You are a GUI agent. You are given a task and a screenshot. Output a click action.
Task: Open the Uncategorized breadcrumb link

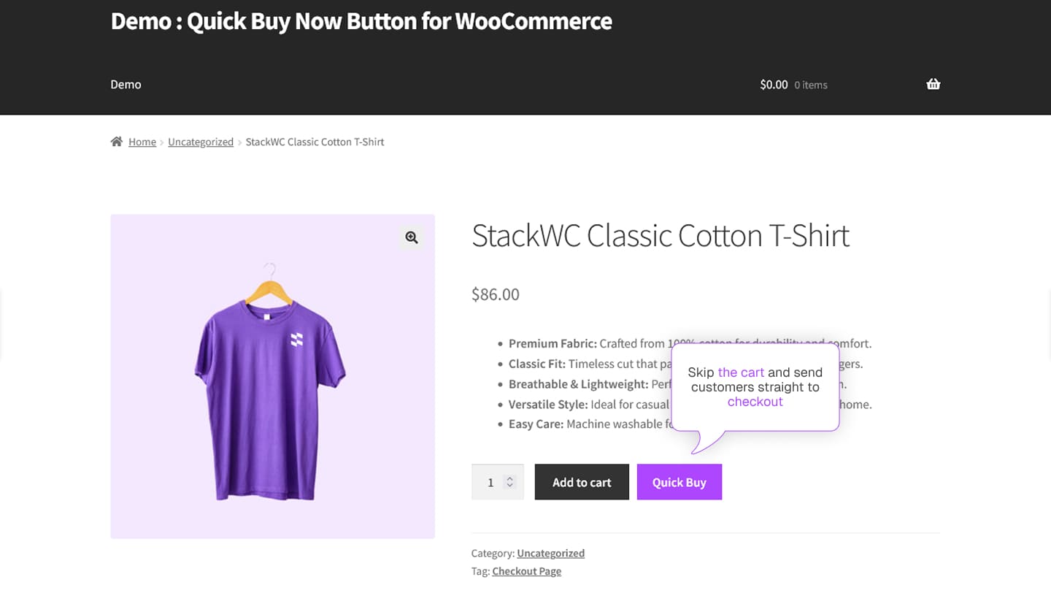[x=201, y=142]
